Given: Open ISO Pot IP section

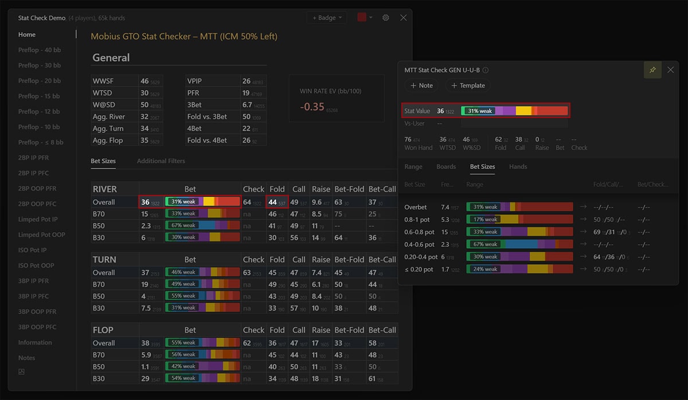Looking at the screenshot, I should pyautogui.click(x=33, y=250).
